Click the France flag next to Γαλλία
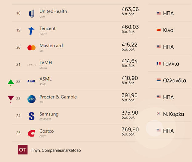Viewport: 192px width, 162px height. [159, 64]
